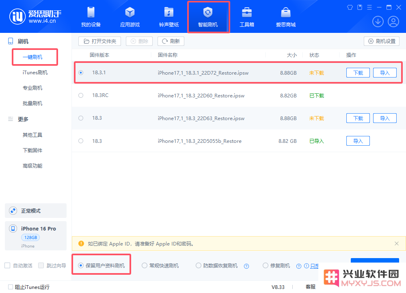406x293 pixels.
Task: Select 批量刷机 in the sidebar
Action: [32, 103]
